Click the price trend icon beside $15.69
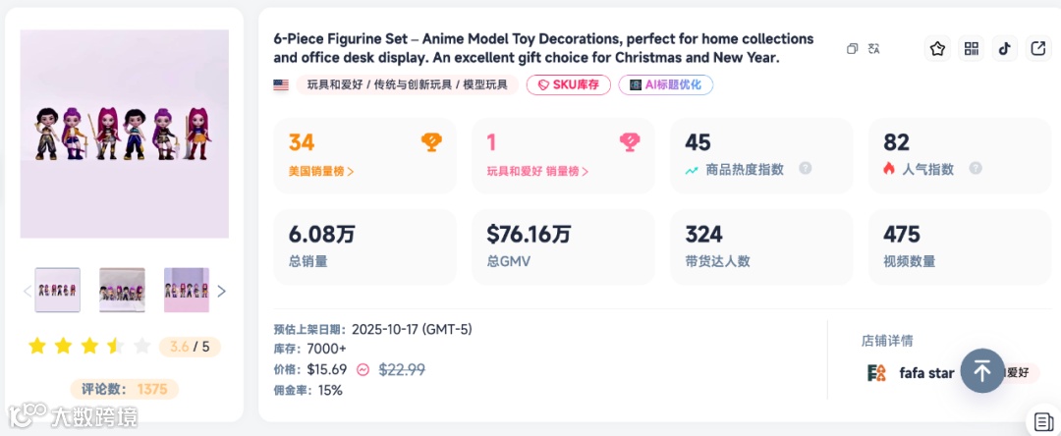The width and height of the screenshot is (1061, 436). click(x=363, y=370)
